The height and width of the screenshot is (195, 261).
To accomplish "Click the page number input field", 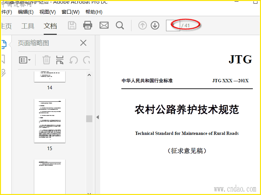I will 173,26.
